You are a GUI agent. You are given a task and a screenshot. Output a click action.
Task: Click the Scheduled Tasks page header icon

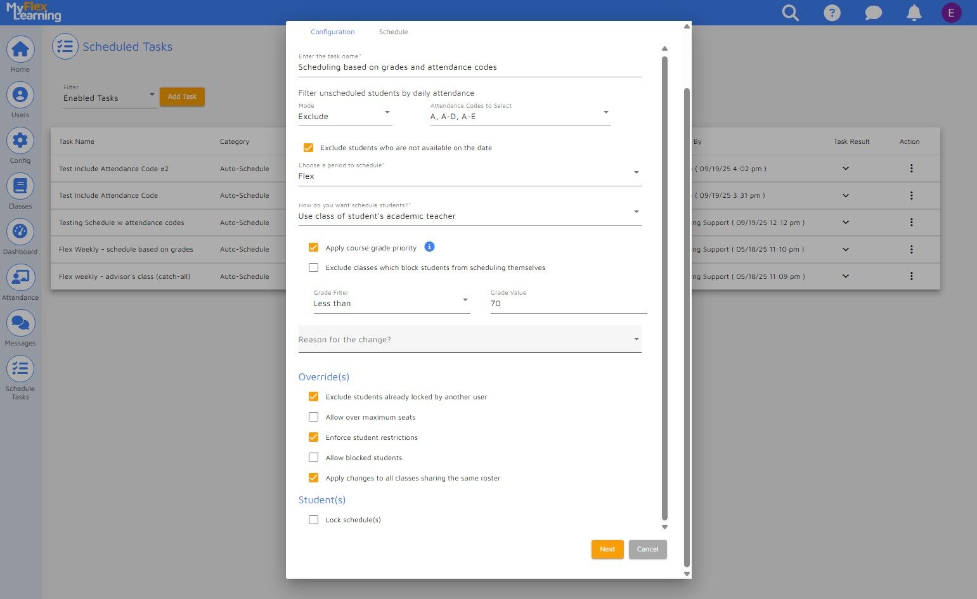pyautogui.click(x=65, y=46)
